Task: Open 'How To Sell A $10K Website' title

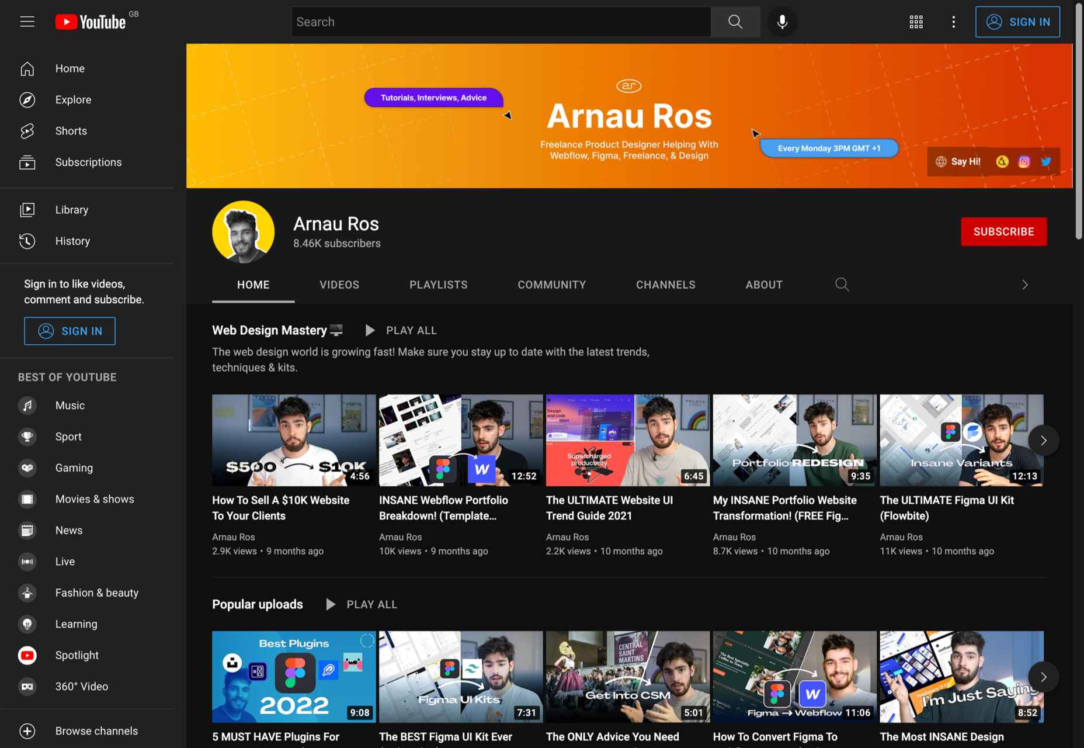Action: click(x=281, y=508)
